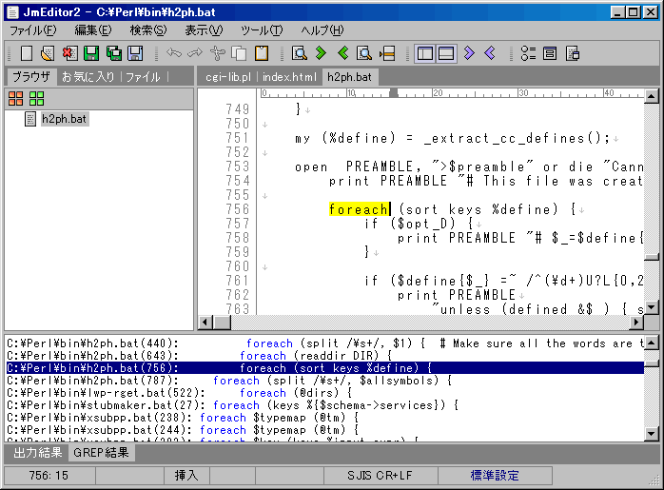Toggle the vertical split panel layout button

click(425, 53)
